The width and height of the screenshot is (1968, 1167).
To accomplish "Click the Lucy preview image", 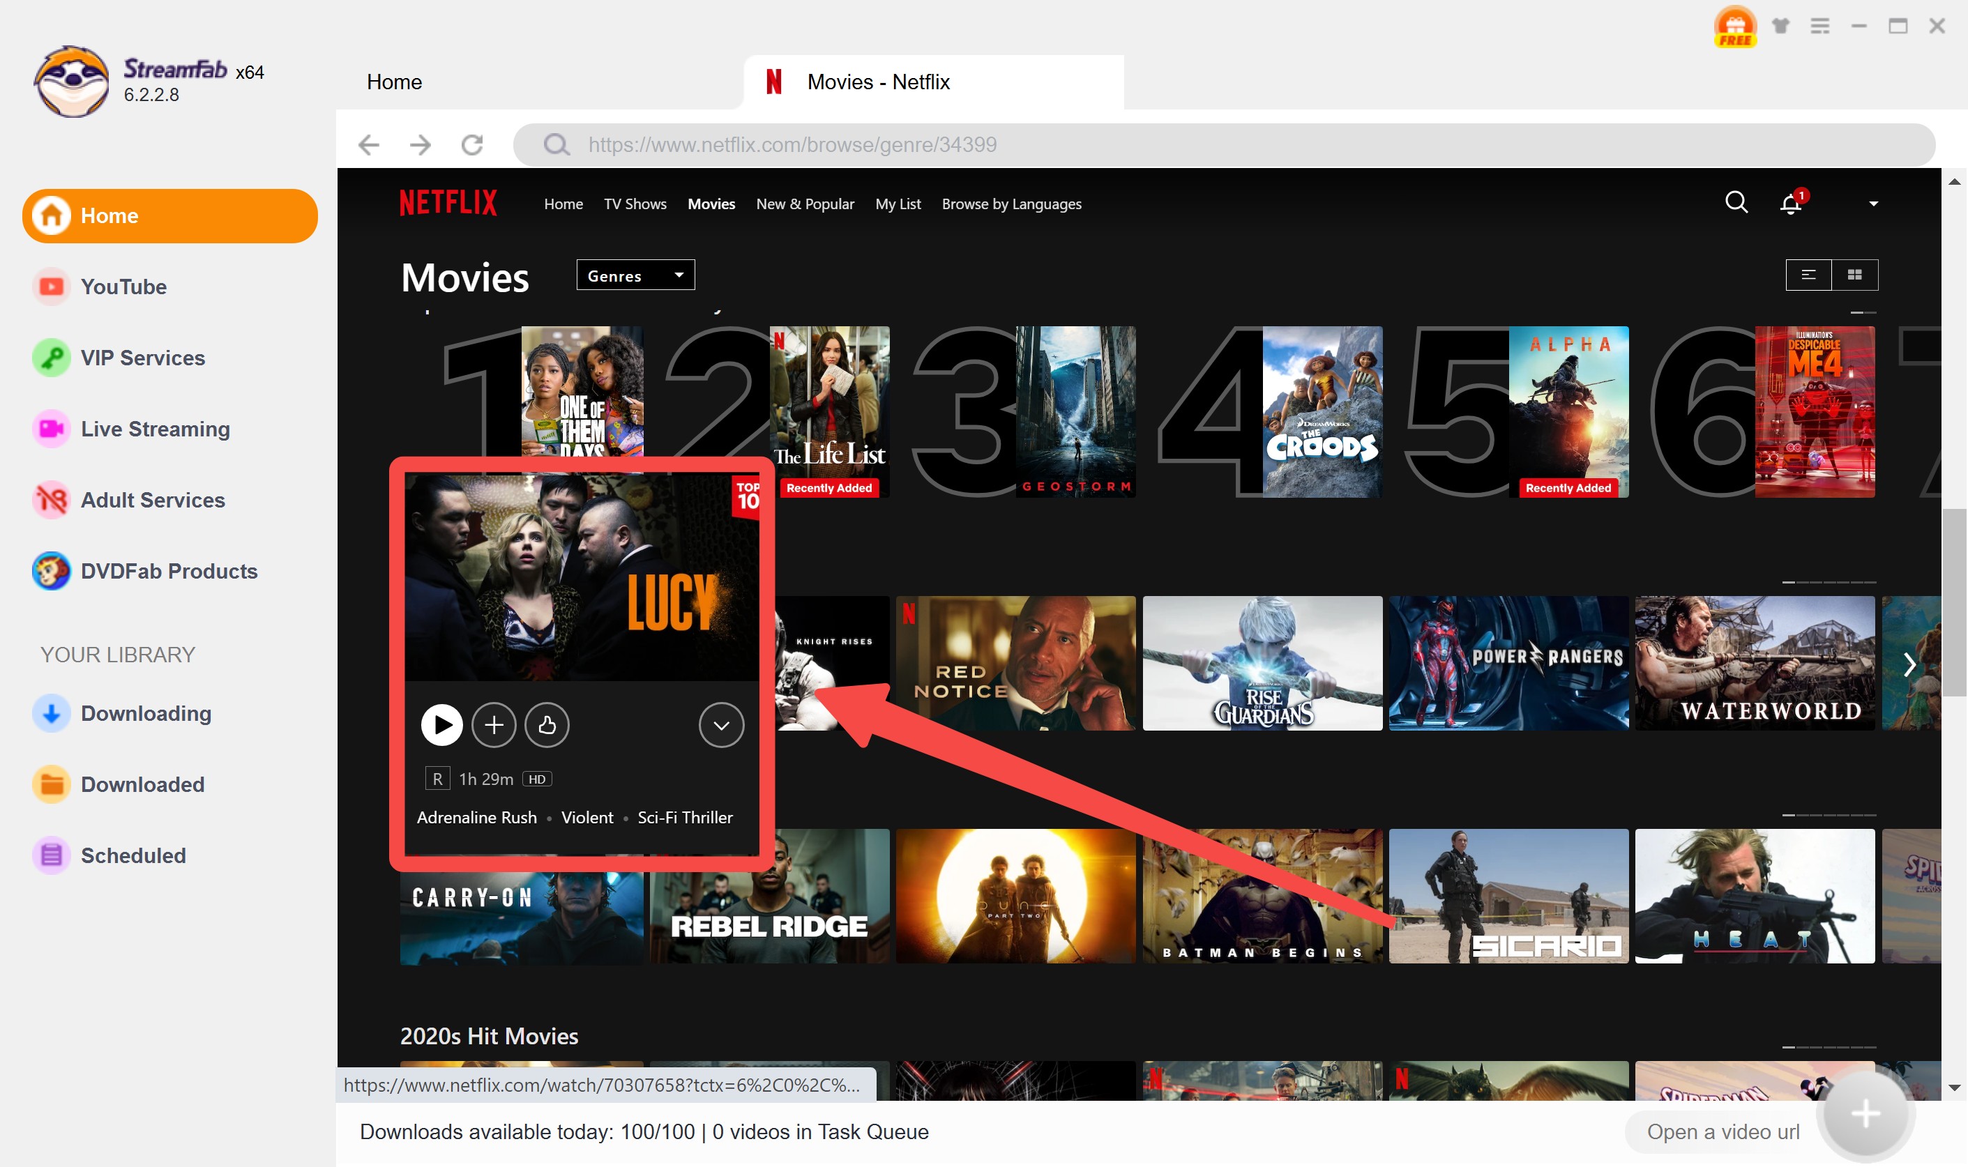I will pyautogui.click(x=582, y=577).
